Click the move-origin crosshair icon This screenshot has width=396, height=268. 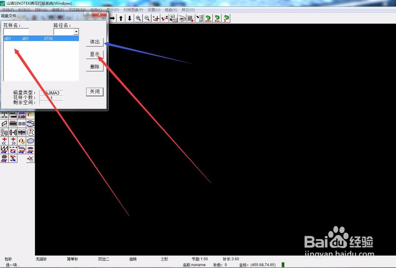[x=156, y=19]
